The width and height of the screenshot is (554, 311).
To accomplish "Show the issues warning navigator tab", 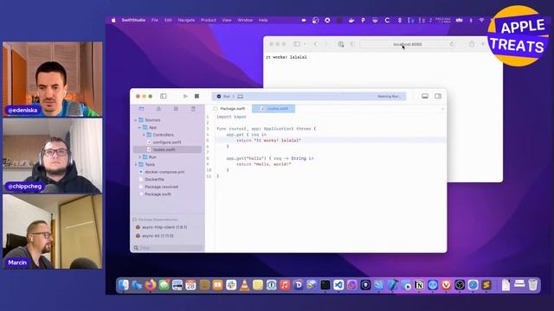I will (158, 109).
